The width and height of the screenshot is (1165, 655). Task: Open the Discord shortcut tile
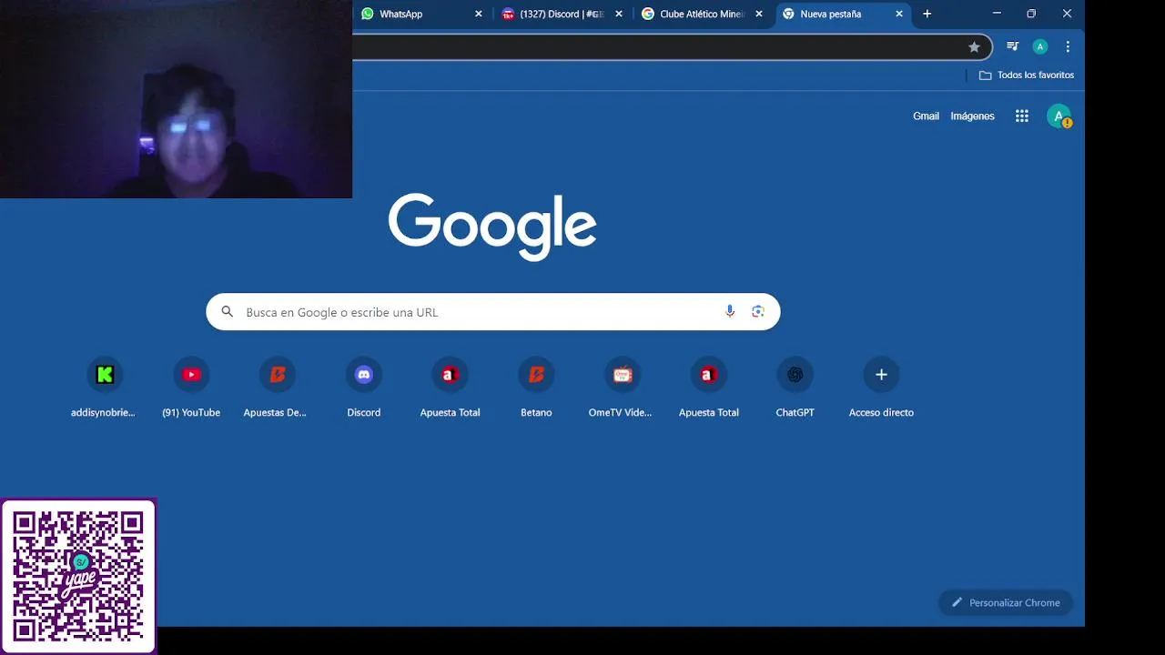click(363, 387)
